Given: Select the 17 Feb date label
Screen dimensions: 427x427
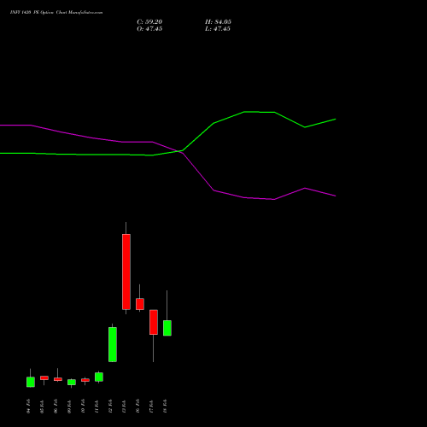Looking at the screenshot, I should pyautogui.click(x=151, y=407).
